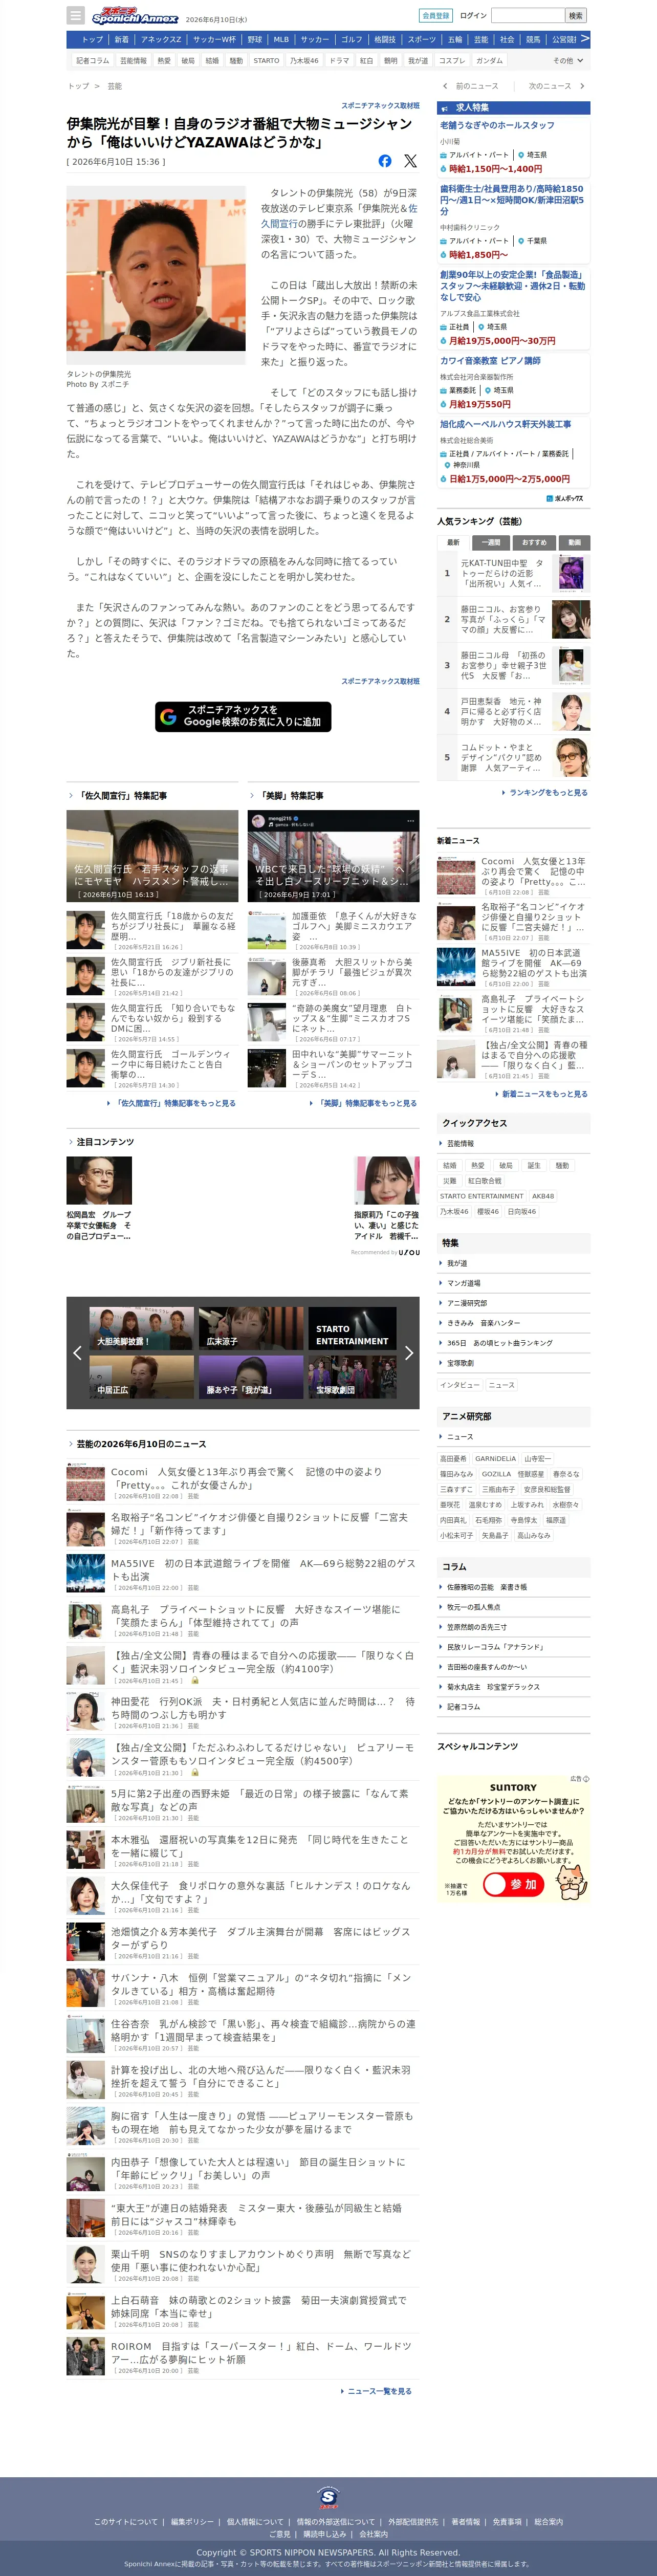Open 松岡昌宏 グループ卒業 recommended item

(x=99, y=1199)
